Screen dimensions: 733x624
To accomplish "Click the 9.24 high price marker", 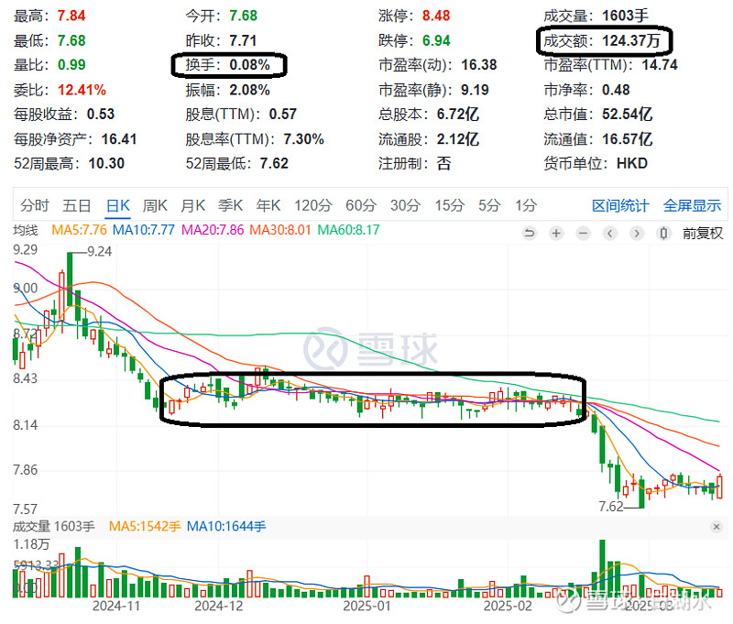I will tap(100, 251).
